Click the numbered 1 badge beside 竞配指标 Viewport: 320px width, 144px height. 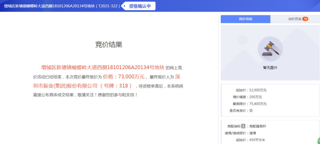[x=243, y=126]
